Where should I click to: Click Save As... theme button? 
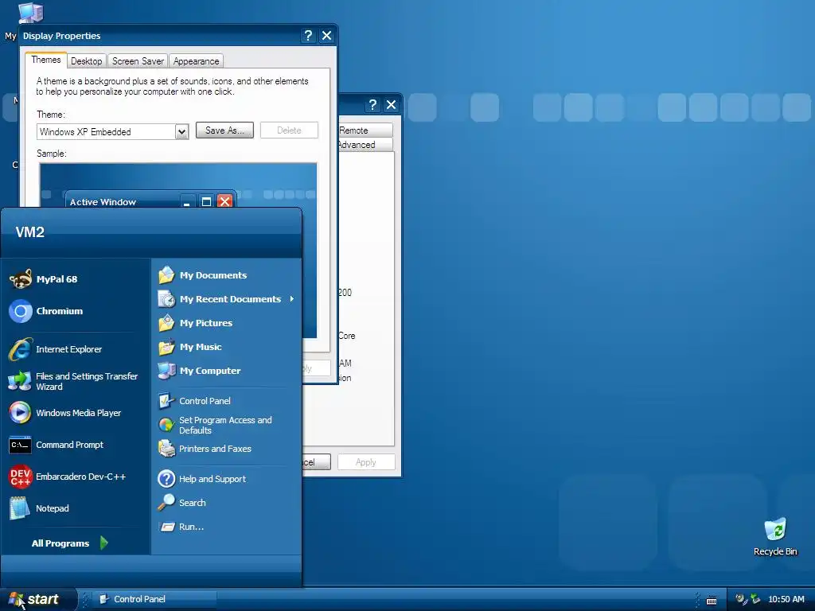coord(224,130)
